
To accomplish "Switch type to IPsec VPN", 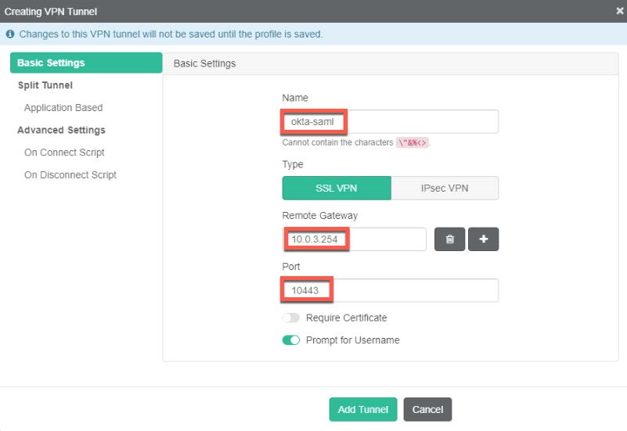I will 444,189.
